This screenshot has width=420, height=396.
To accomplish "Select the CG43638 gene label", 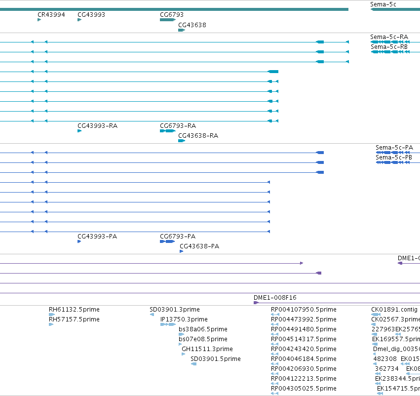I will [192, 25].
